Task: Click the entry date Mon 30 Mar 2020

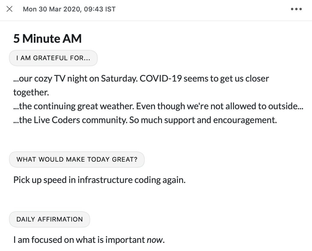Action: pyautogui.click(x=52, y=9)
